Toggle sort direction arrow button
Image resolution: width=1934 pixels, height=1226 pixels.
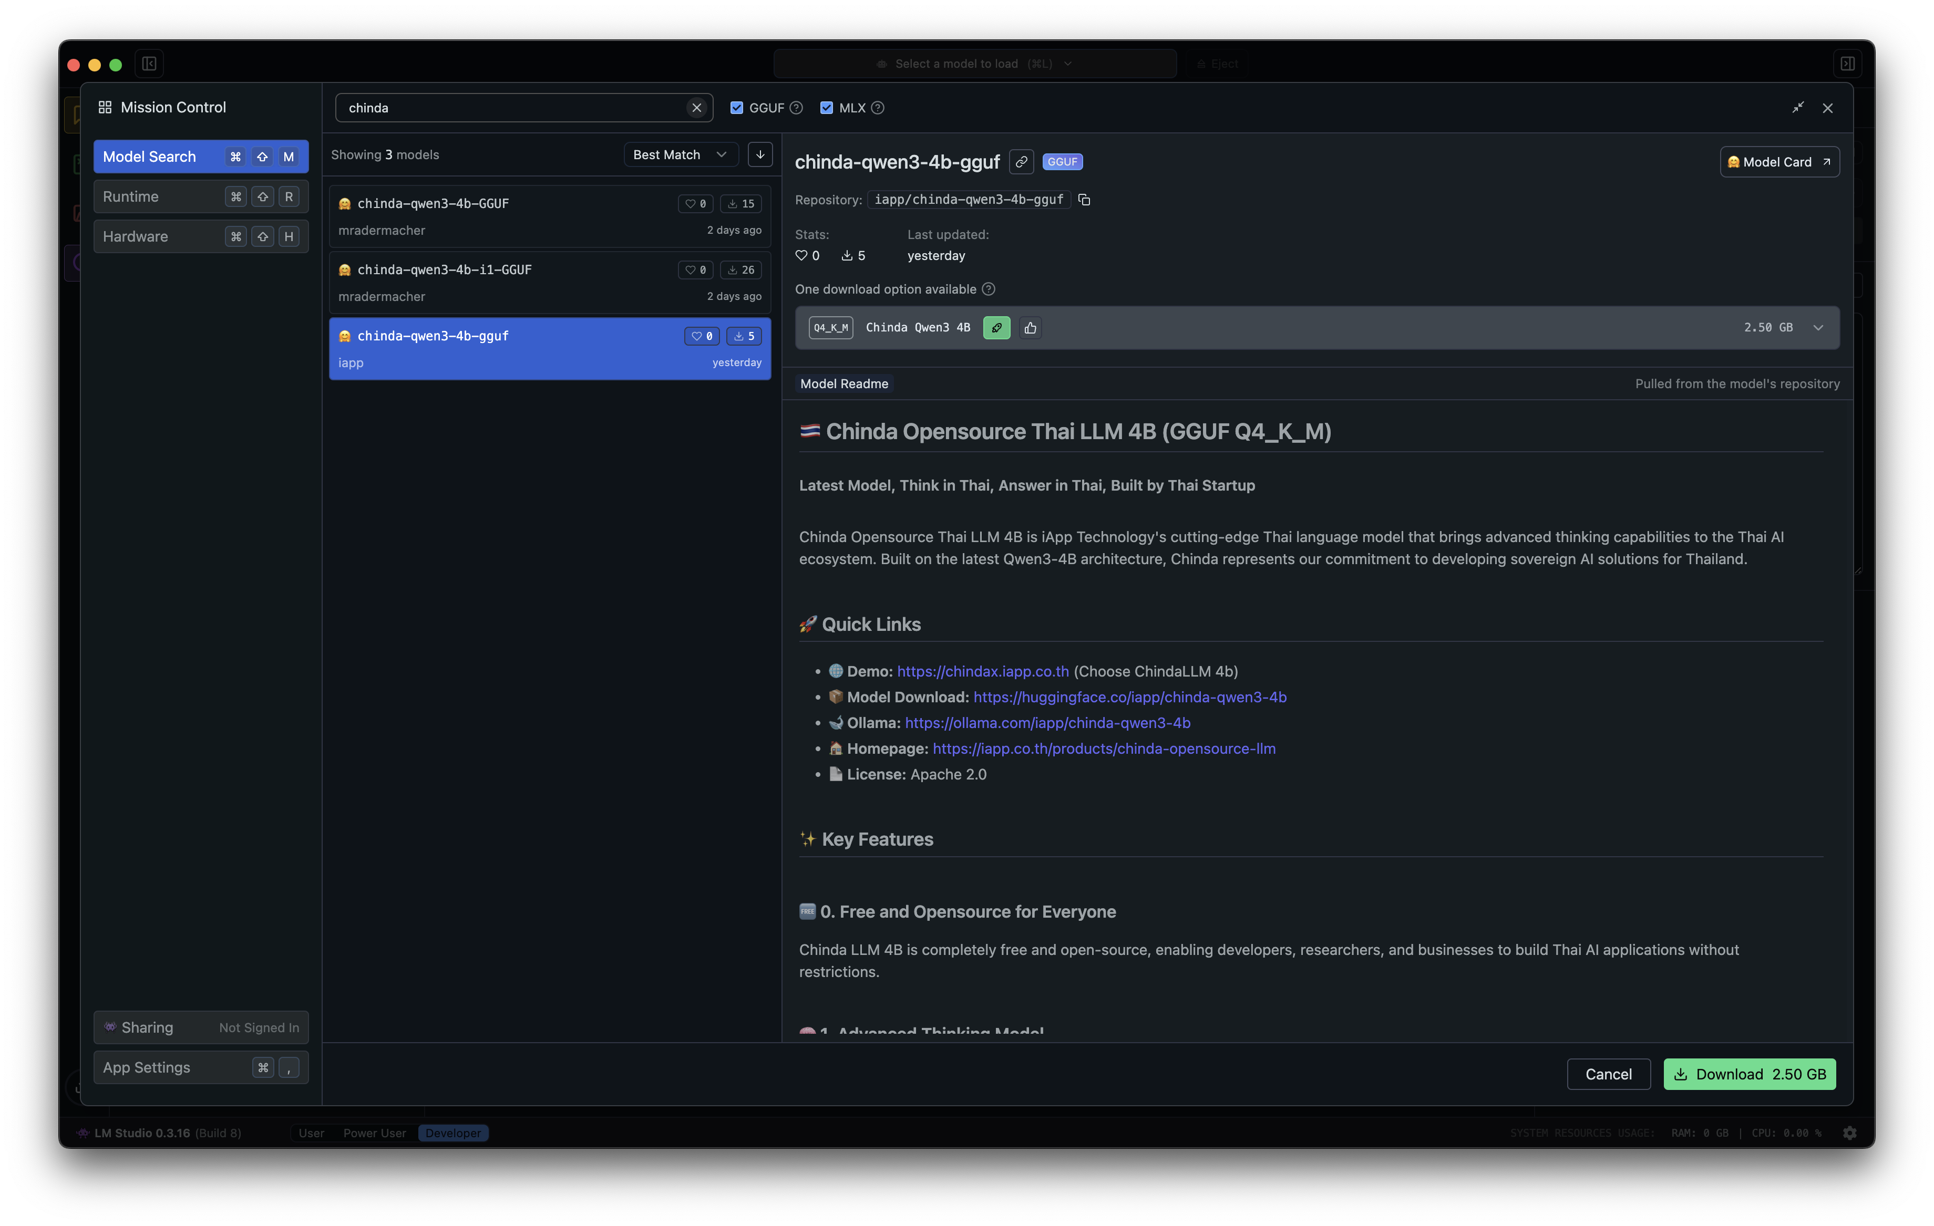click(x=760, y=154)
